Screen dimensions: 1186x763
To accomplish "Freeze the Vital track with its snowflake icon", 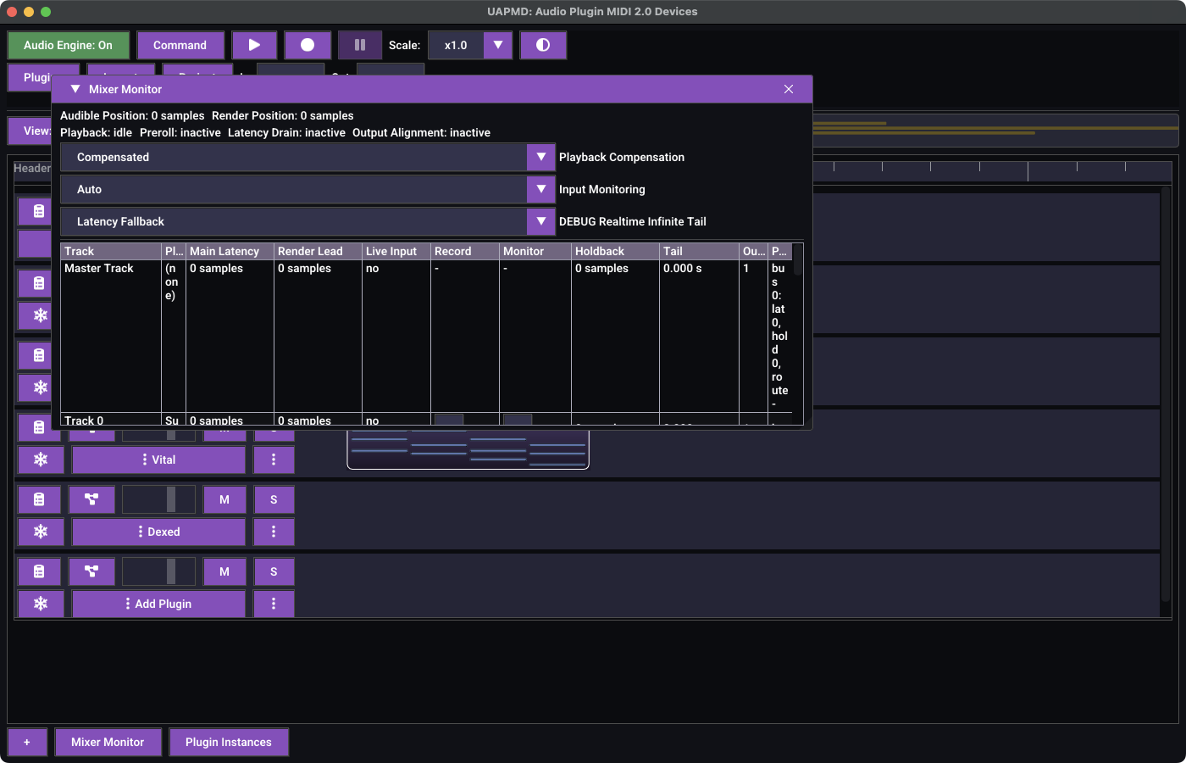I will click(x=41, y=459).
